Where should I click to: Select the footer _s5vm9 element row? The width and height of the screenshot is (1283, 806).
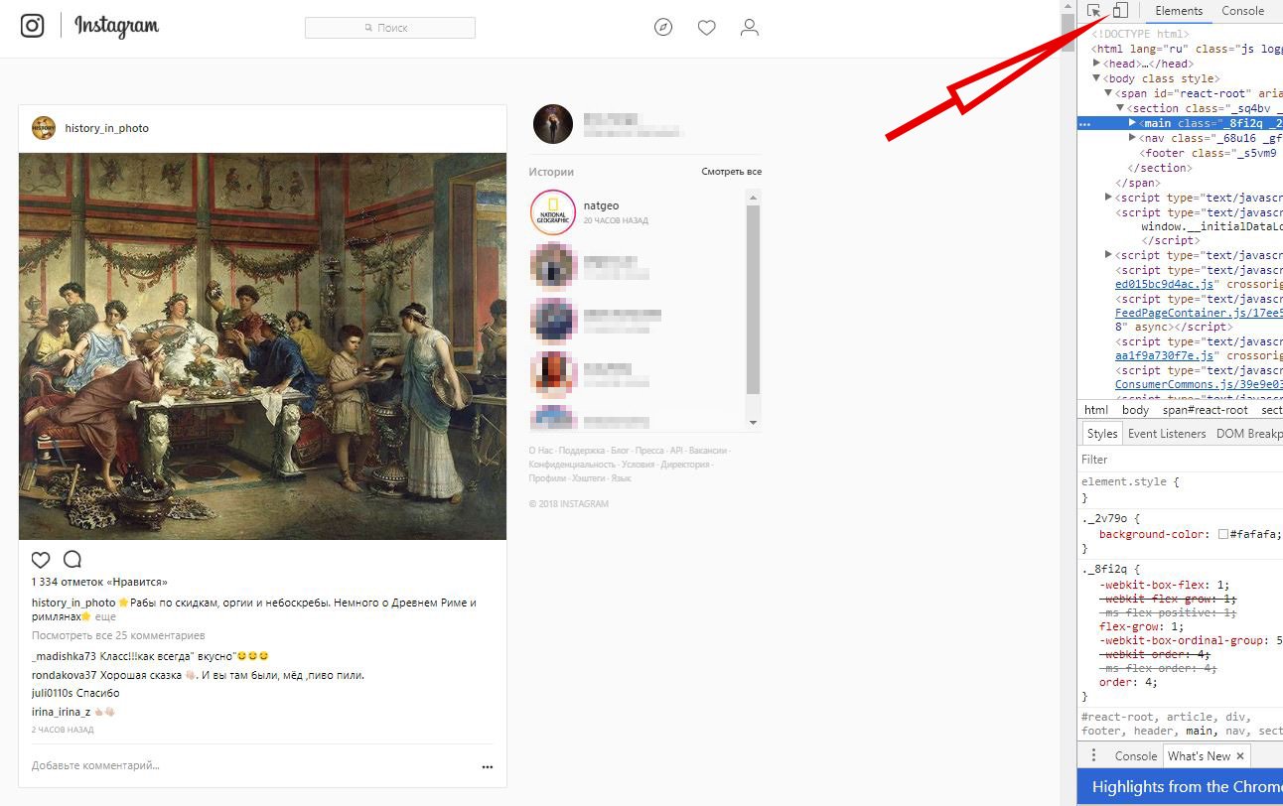(1181, 153)
